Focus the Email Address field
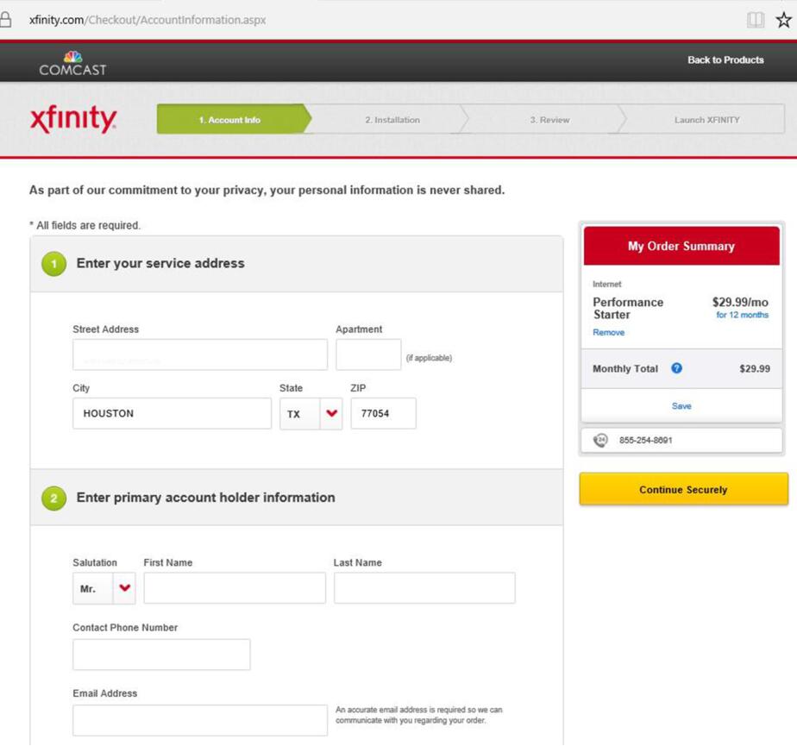 click(200, 720)
